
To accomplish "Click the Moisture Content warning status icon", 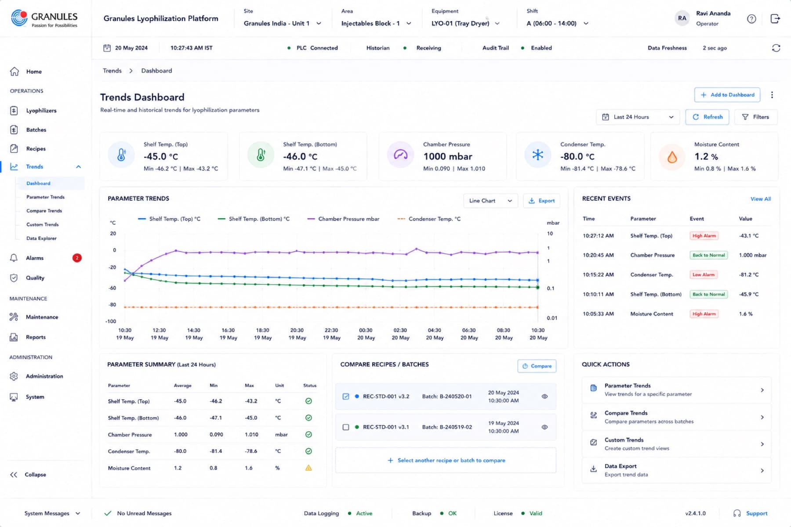I will [308, 468].
